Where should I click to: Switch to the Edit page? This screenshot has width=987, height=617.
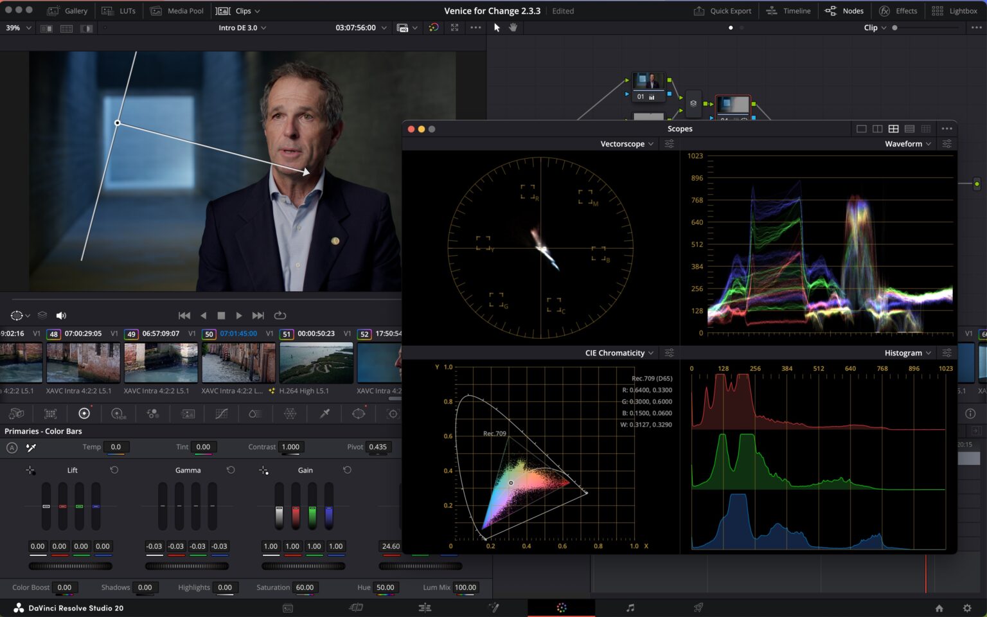(x=425, y=608)
